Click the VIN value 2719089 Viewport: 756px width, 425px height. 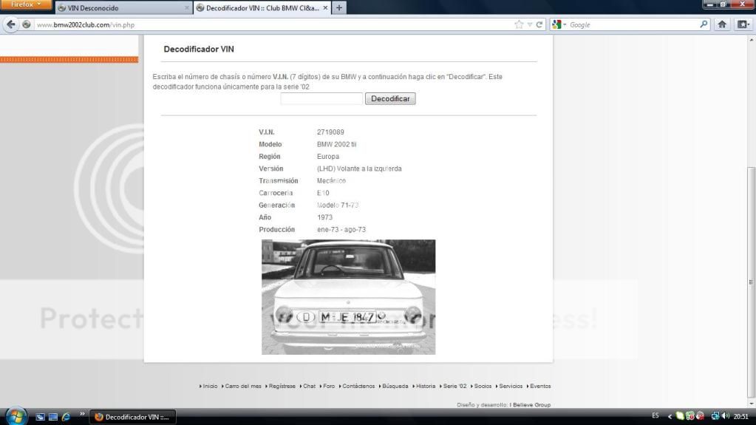click(330, 132)
